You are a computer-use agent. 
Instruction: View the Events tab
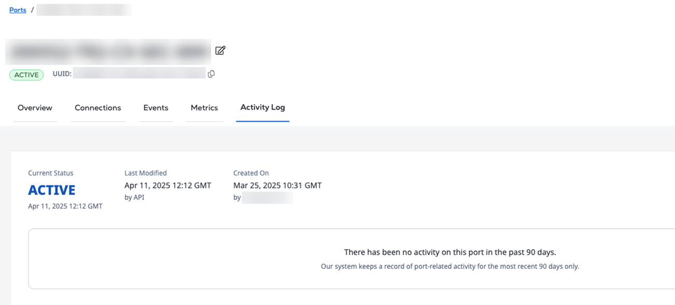point(156,108)
